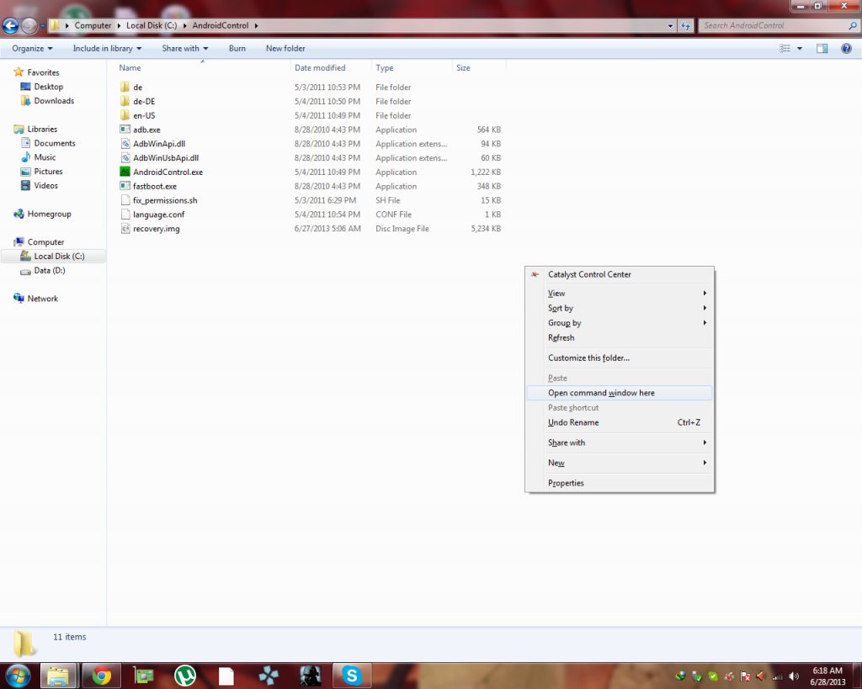This screenshot has height=689, width=862.
Task: Open Downloads in the Favorites sidebar
Action: [54, 101]
